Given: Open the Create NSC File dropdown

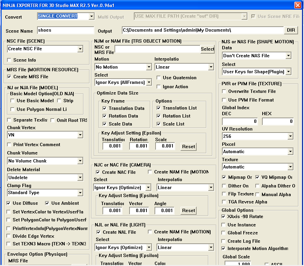Looking at the screenshot, I should point(45,49).
